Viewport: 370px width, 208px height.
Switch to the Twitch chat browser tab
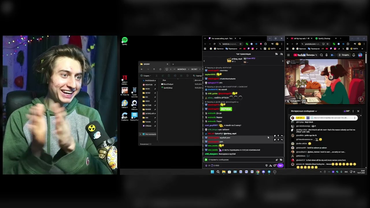(222, 38)
